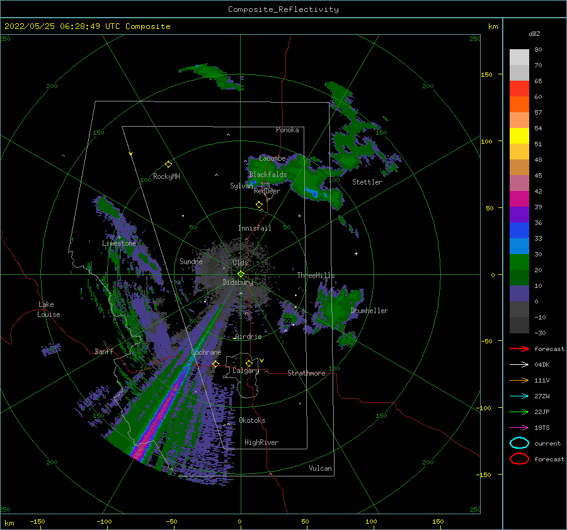Click the Limestone label
The height and width of the screenshot is (530, 567).
click(x=119, y=243)
